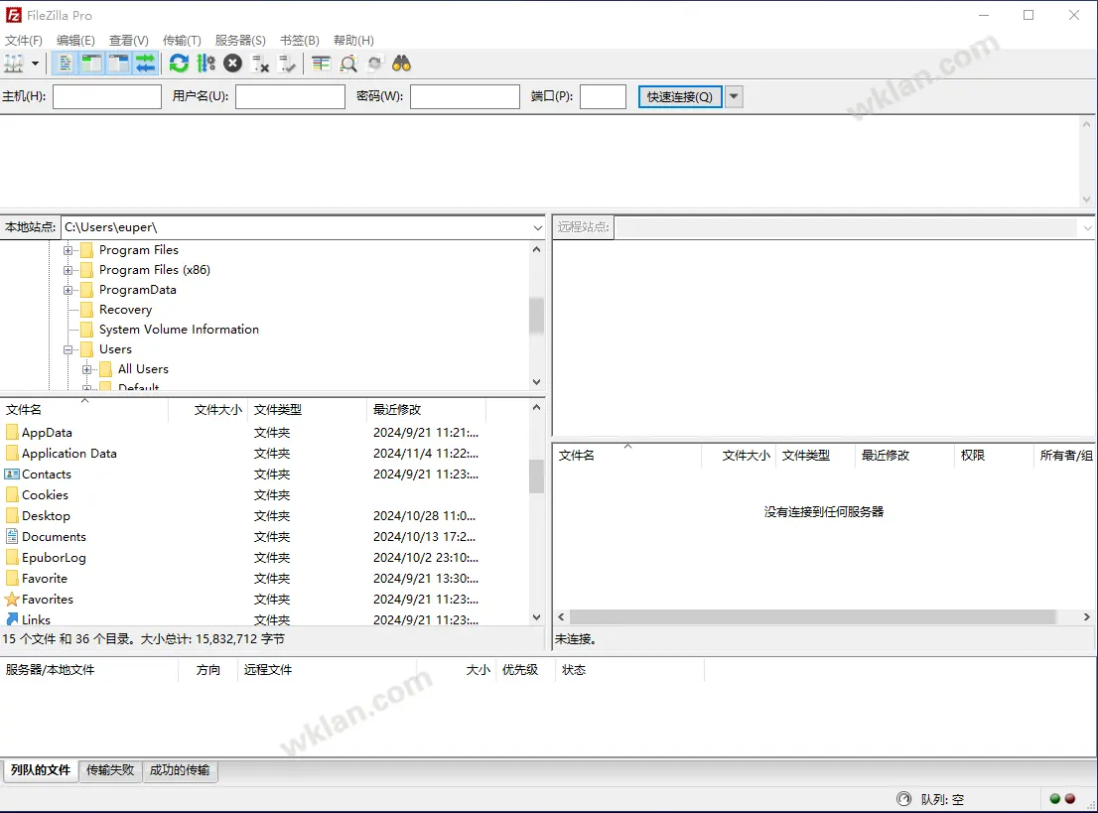Expand Program Files (x86) tree node
1098x813 pixels.
point(68,270)
